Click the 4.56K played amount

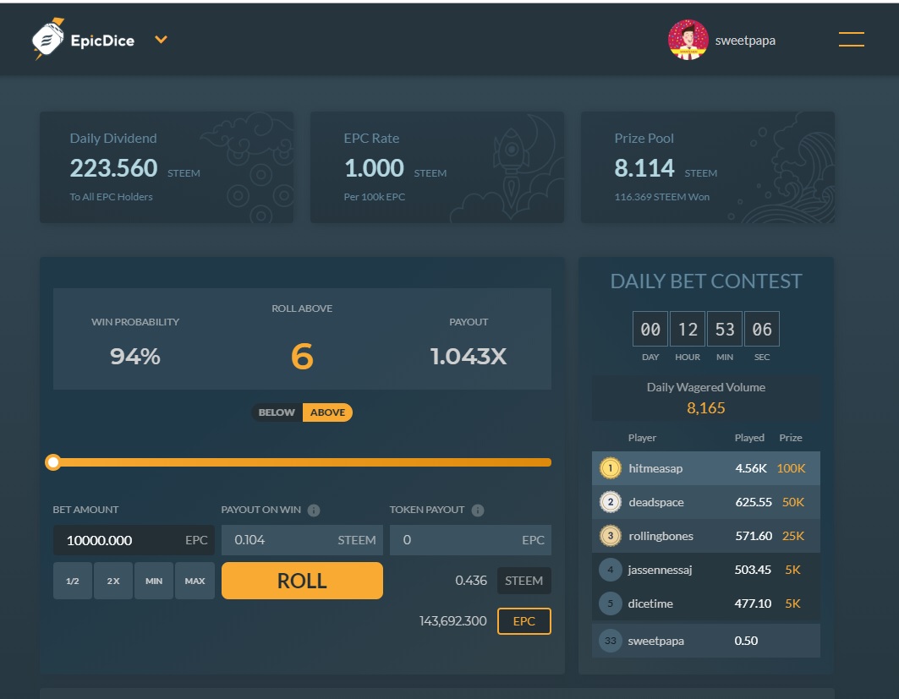(x=751, y=468)
